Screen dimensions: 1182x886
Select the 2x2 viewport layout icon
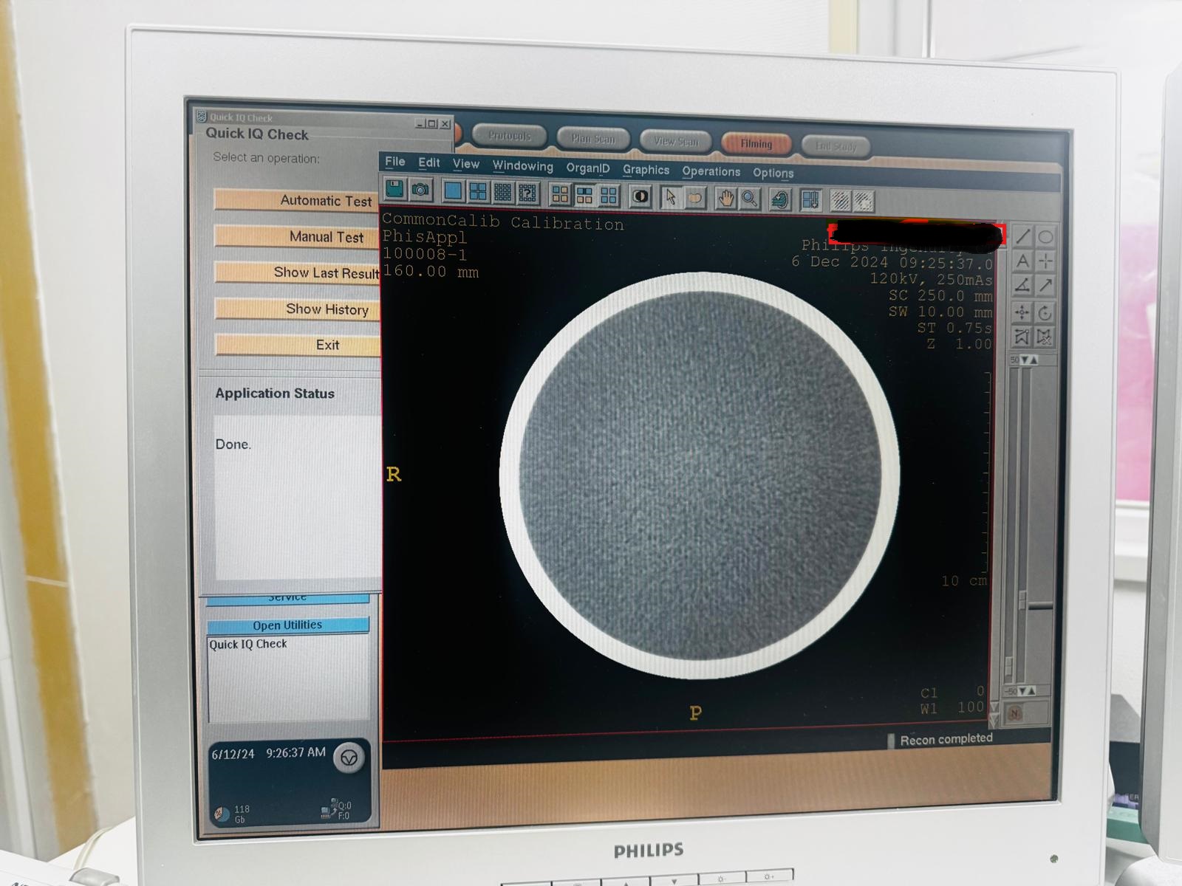click(x=479, y=192)
